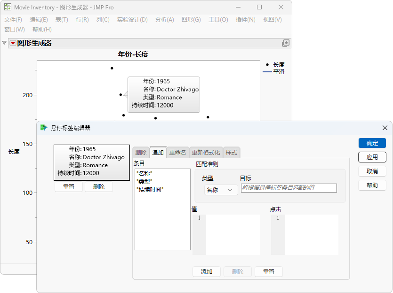Screen dimensions: 393x293
Task: Switch to the 重命名 tab
Action: click(x=177, y=153)
